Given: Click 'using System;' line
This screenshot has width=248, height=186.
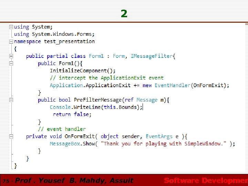Looking at the screenshot, I should (33, 27).
